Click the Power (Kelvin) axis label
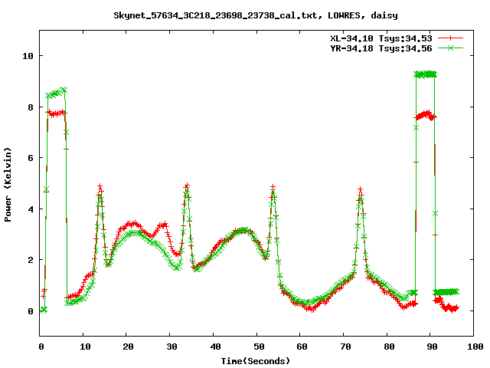 8,185
